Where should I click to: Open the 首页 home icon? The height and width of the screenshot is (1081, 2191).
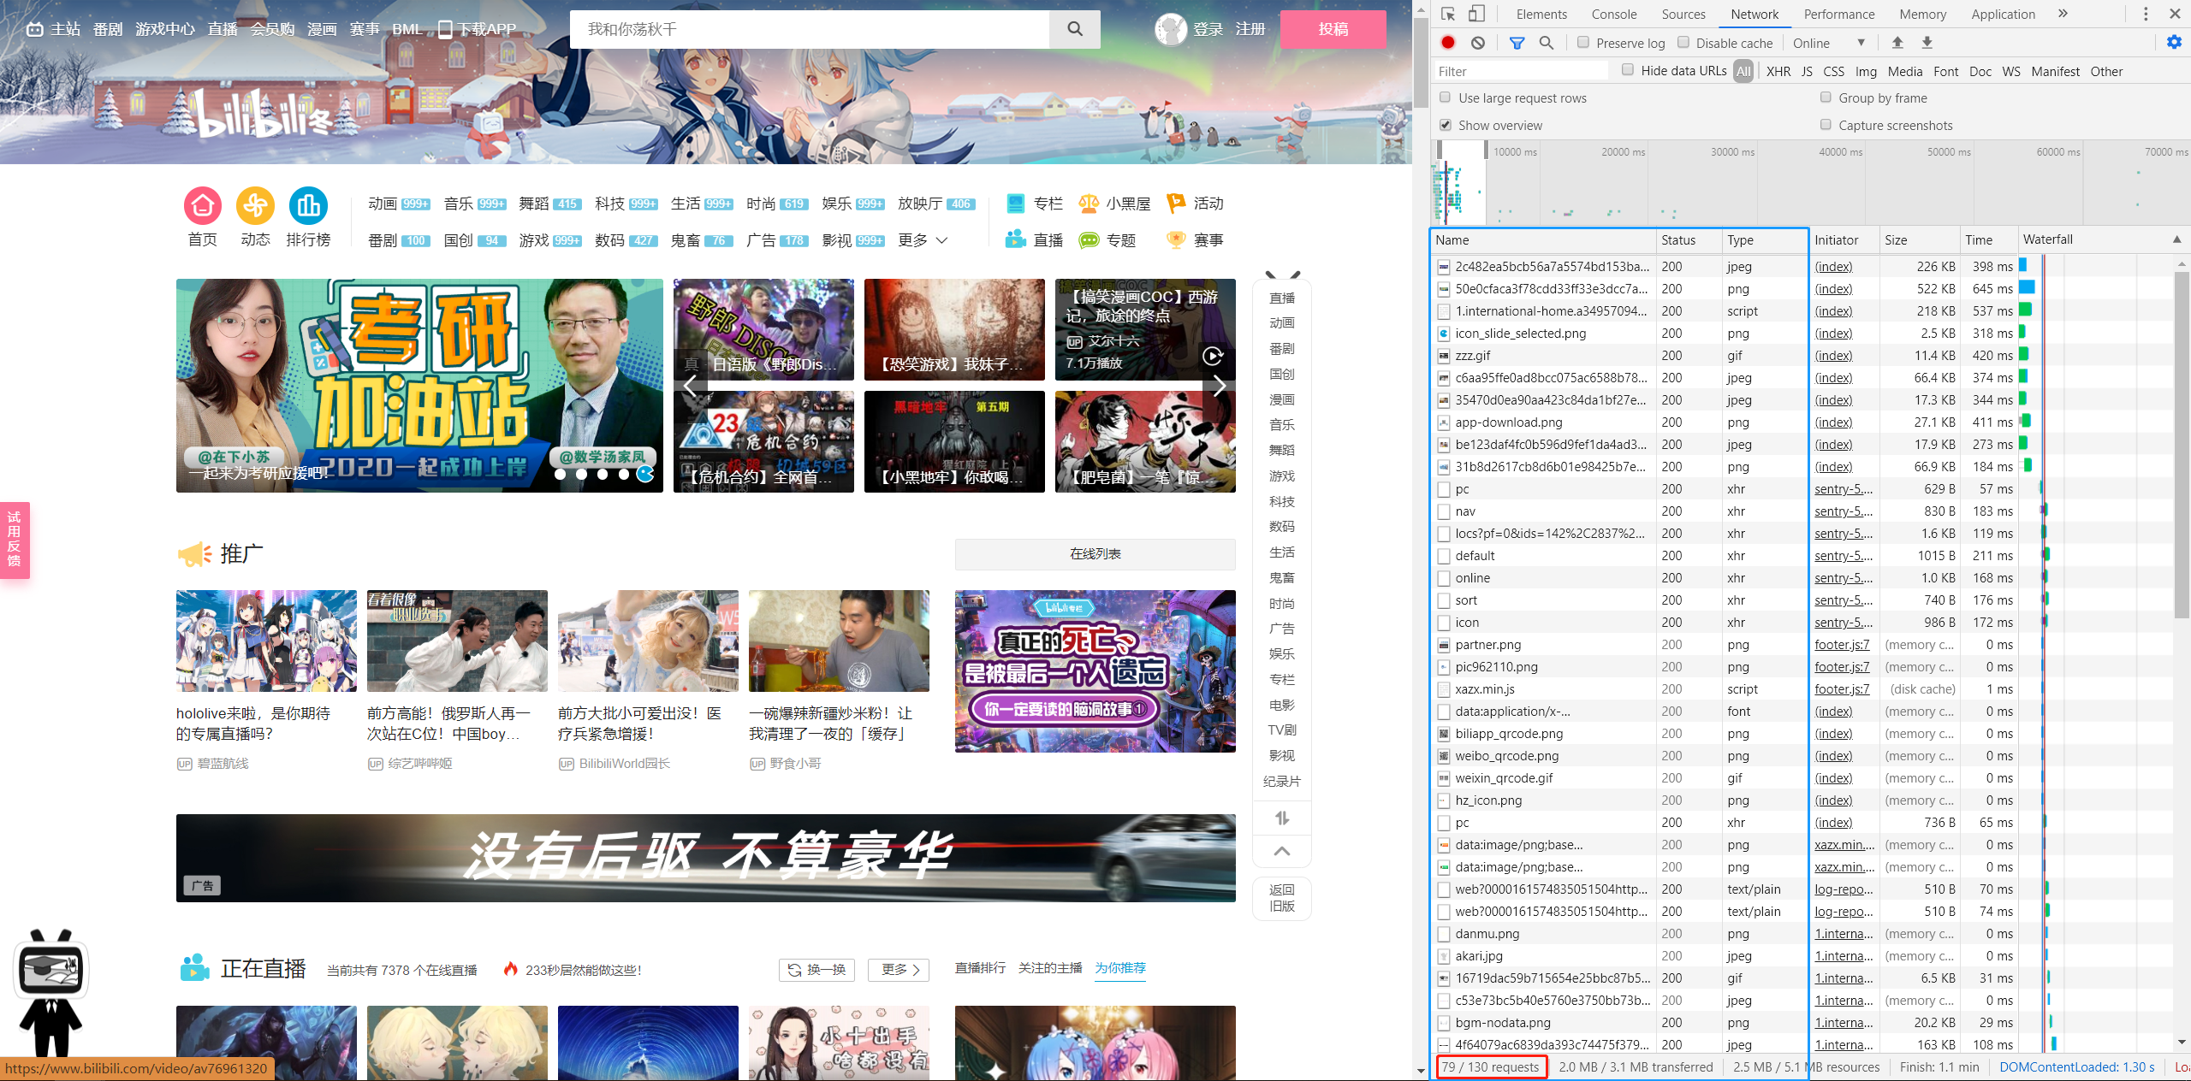click(x=203, y=205)
